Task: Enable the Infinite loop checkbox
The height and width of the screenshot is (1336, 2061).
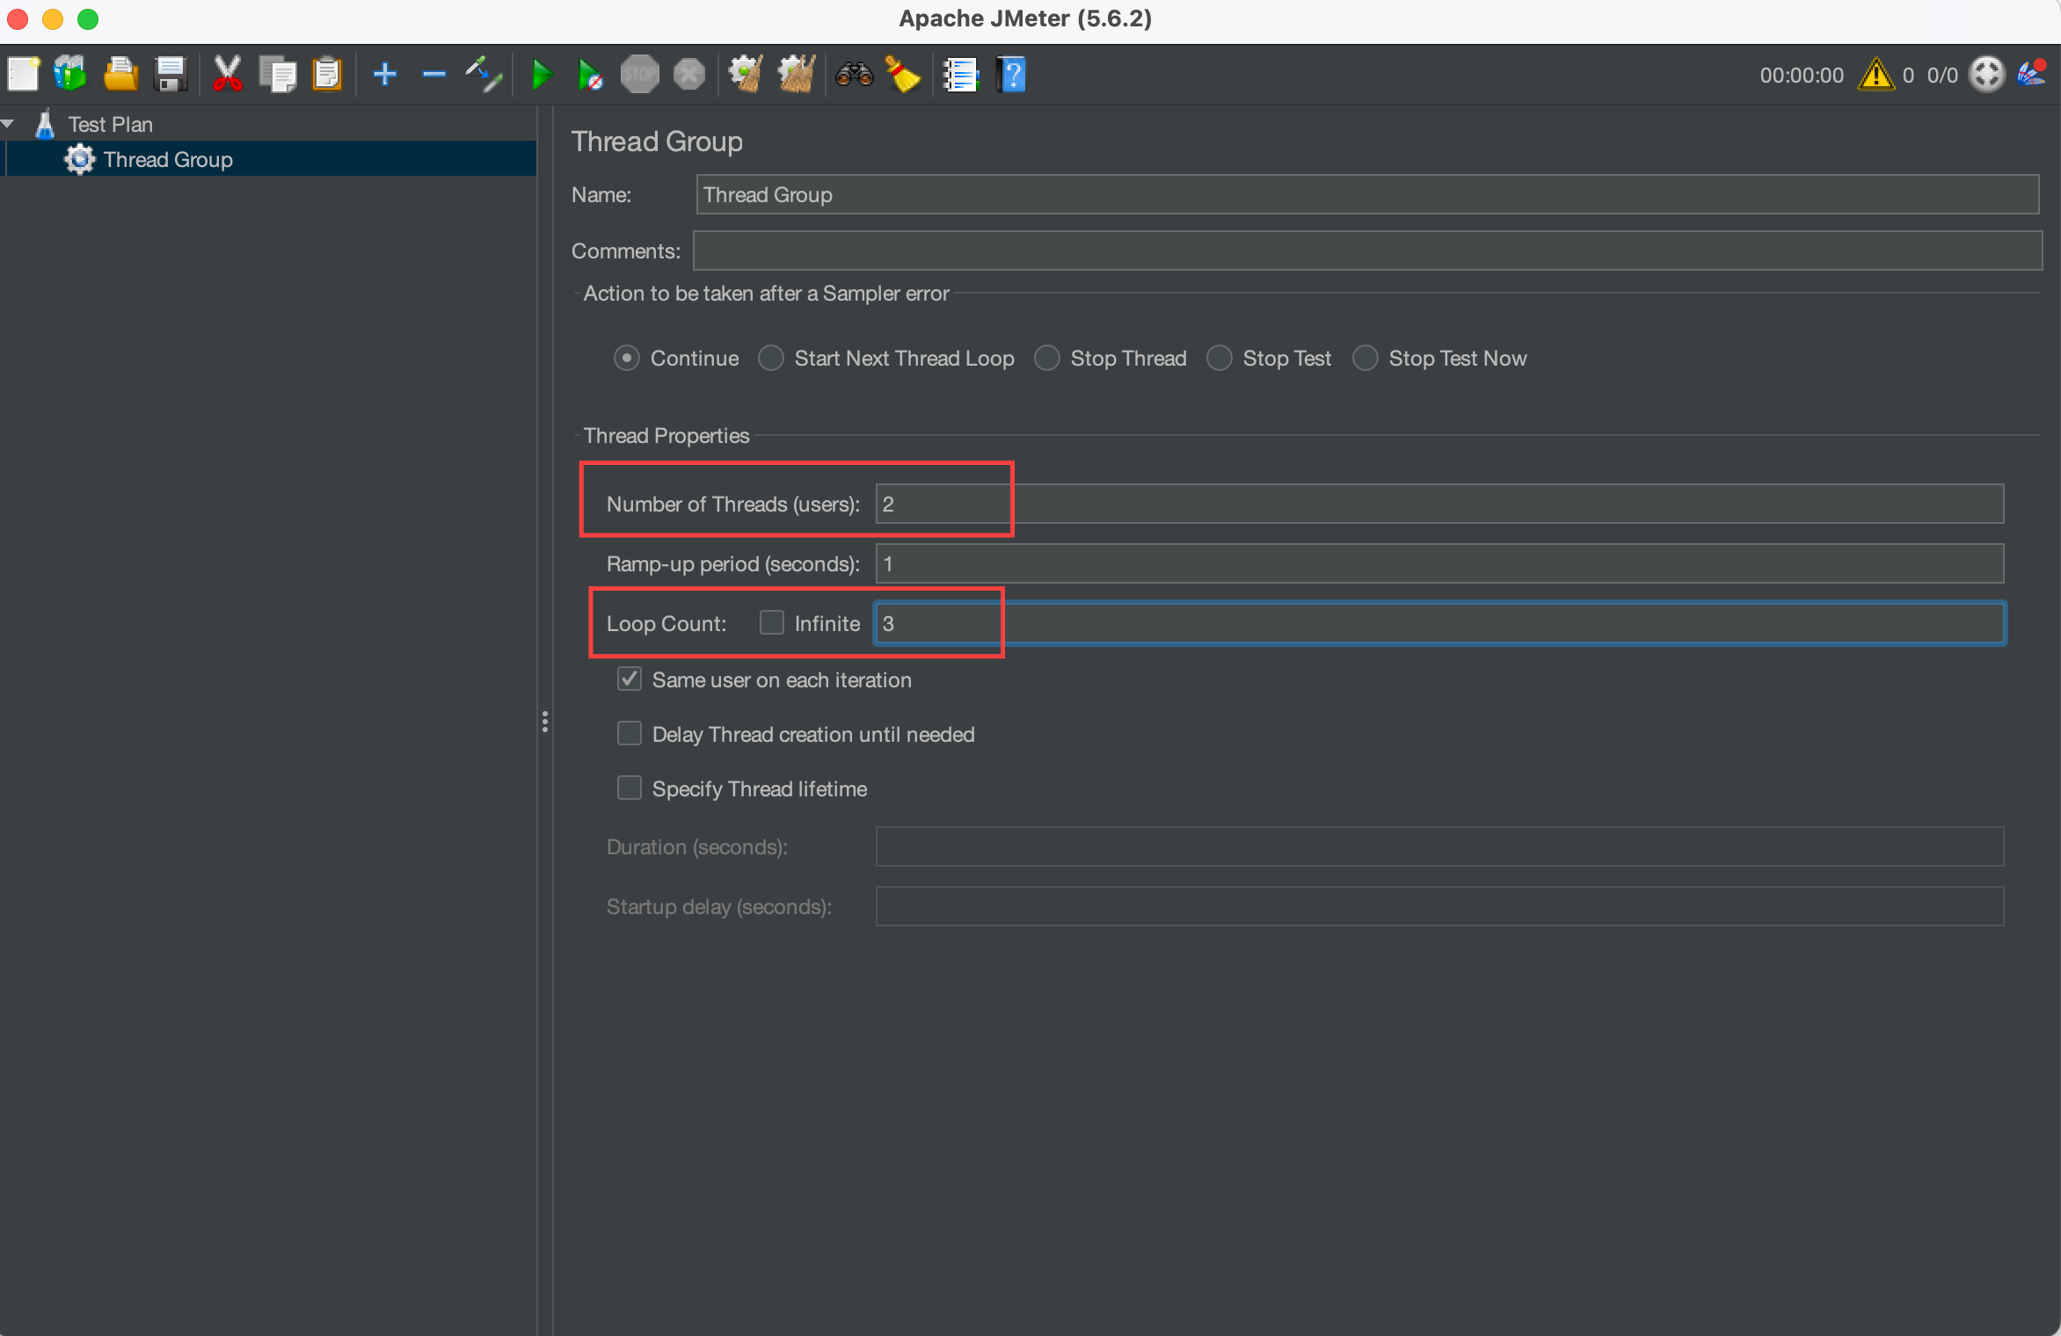Action: pyautogui.click(x=772, y=623)
